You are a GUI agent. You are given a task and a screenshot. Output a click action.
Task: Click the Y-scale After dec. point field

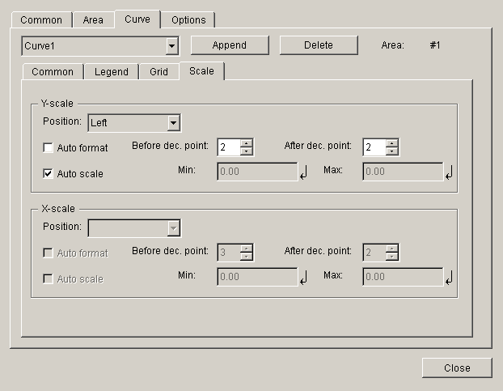pos(374,147)
